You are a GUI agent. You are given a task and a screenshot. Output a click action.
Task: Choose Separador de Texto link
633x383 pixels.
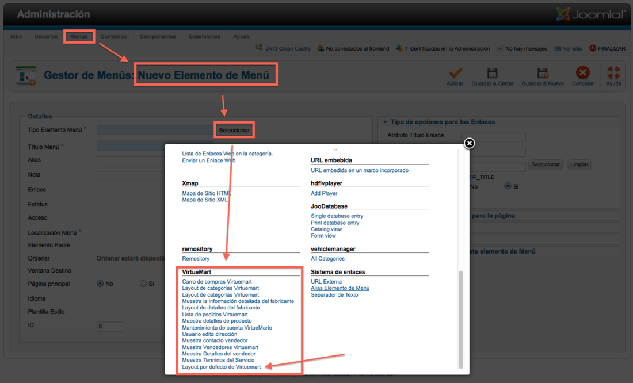tap(334, 294)
